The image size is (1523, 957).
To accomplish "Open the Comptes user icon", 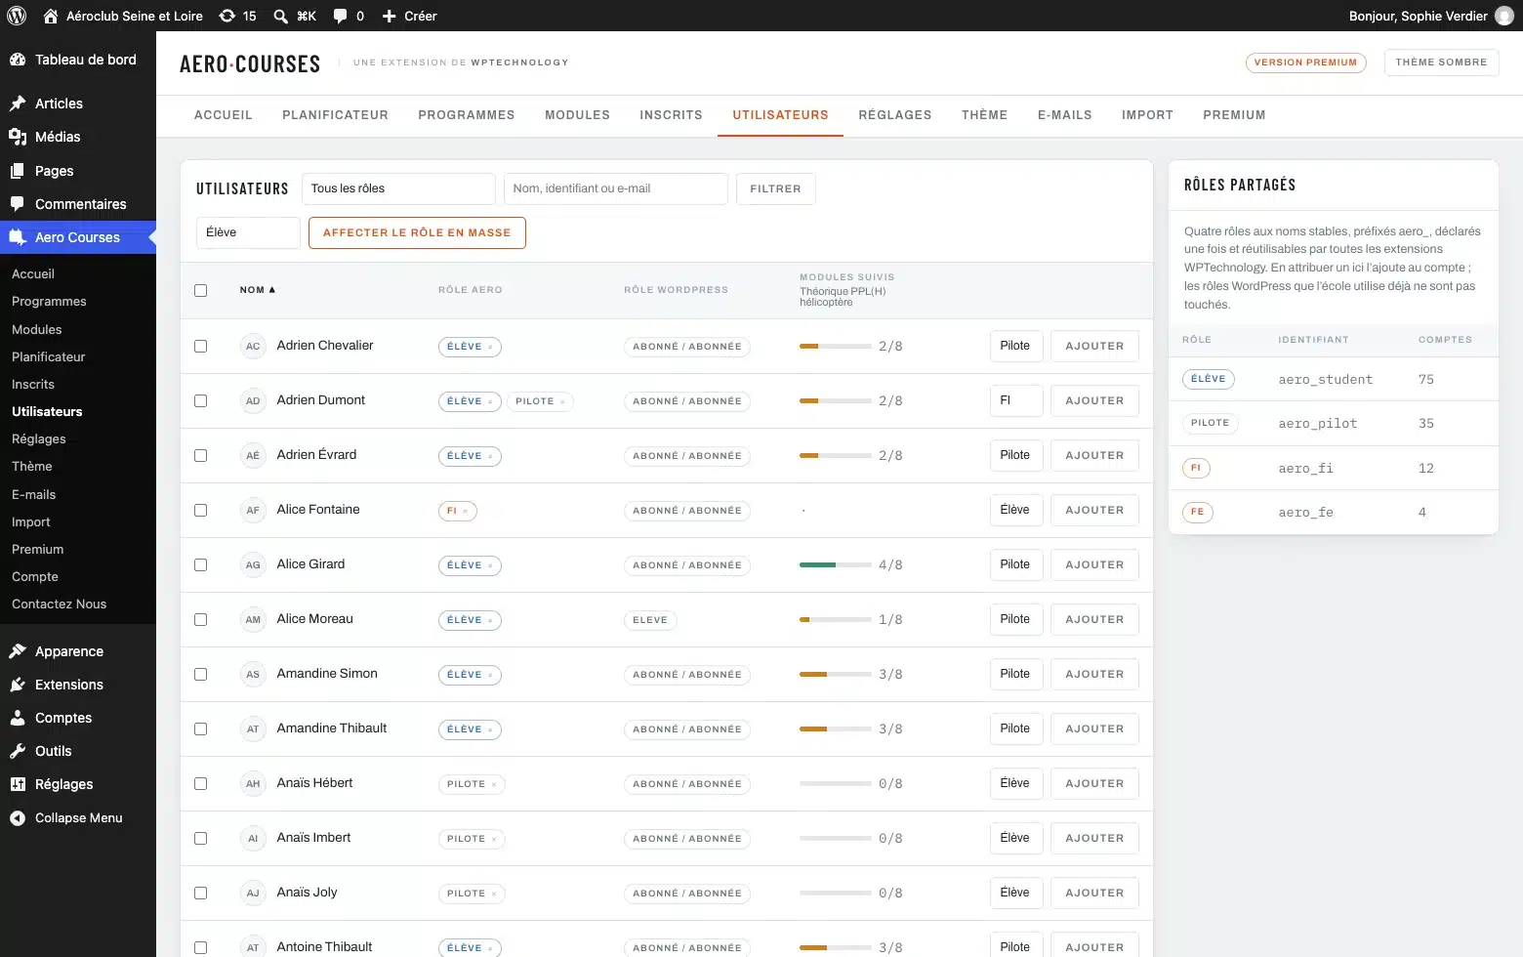I will (x=18, y=718).
